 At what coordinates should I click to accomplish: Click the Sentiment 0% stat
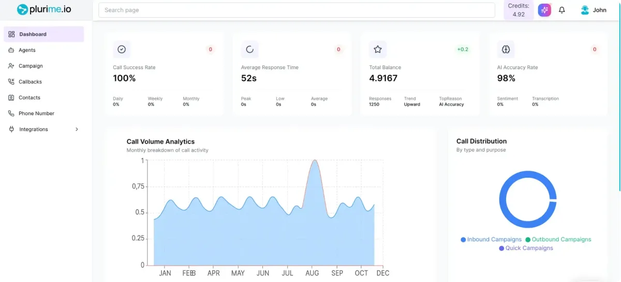(507, 101)
